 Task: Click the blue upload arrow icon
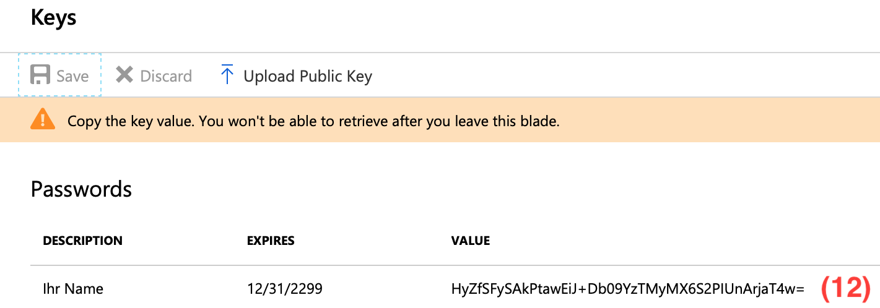click(x=227, y=75)
